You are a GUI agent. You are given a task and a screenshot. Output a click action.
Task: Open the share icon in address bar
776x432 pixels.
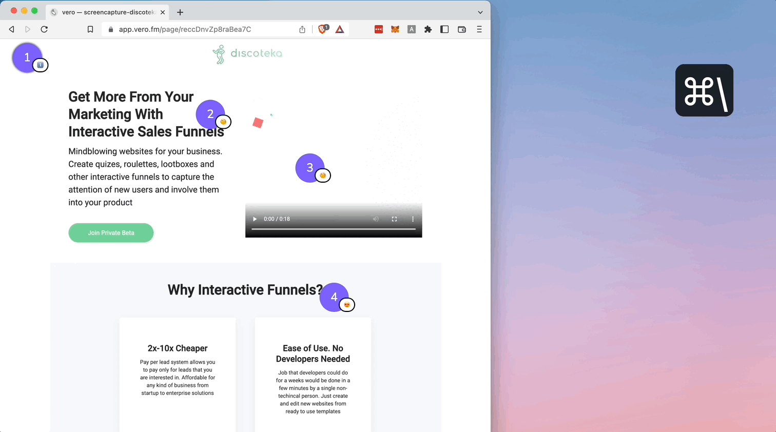click(302, 29)
